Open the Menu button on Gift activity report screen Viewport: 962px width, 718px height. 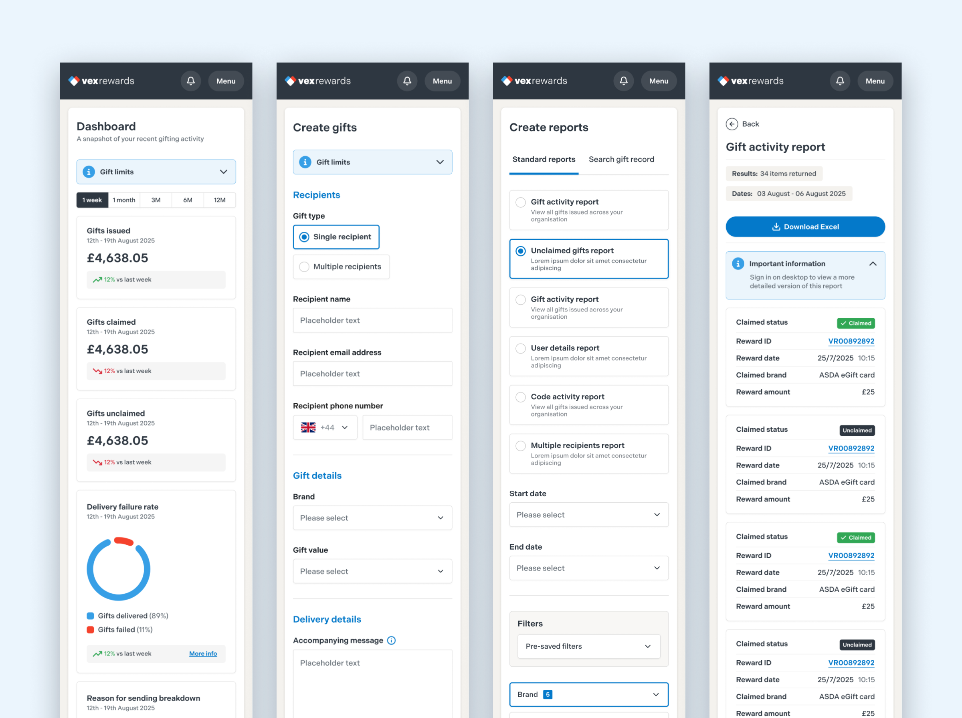(x=875, y=81)
